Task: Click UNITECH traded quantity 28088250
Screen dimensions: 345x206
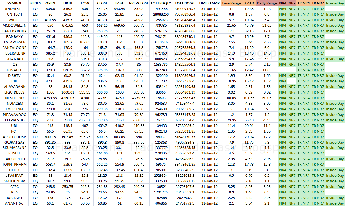Action: pos(161,14)
